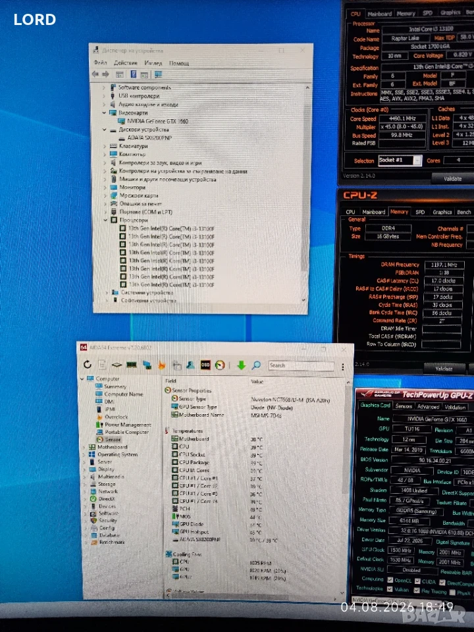
Task: Select Мрежови карти in Device Manager
Action: click(134, 195)
